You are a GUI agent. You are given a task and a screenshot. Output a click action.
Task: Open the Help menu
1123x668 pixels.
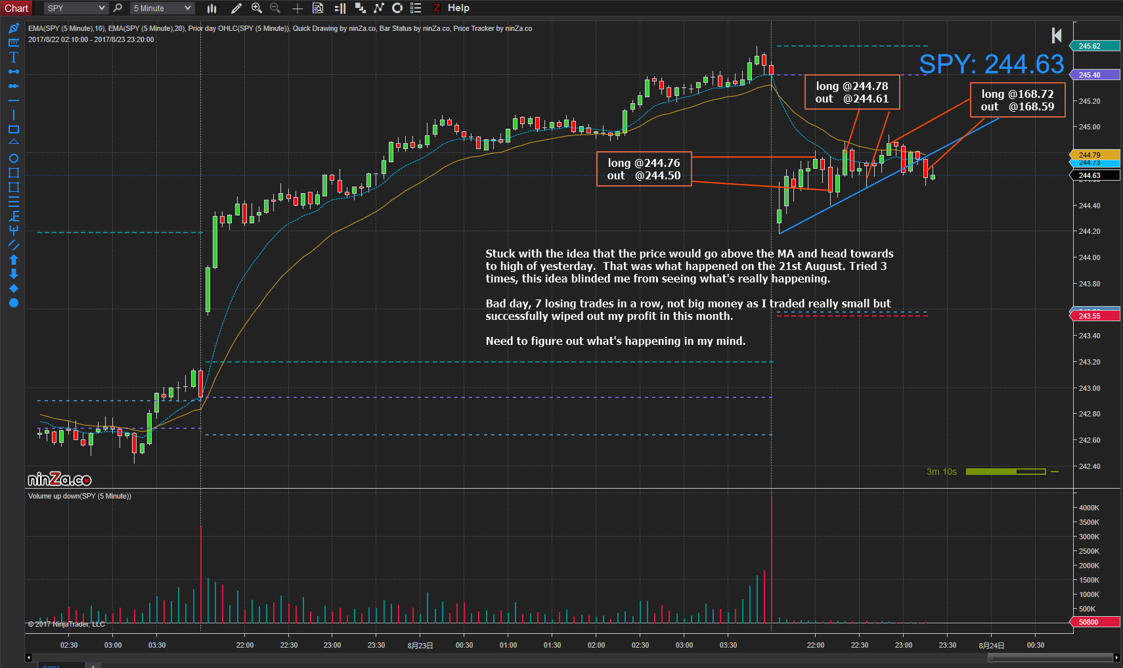(458, 8)
